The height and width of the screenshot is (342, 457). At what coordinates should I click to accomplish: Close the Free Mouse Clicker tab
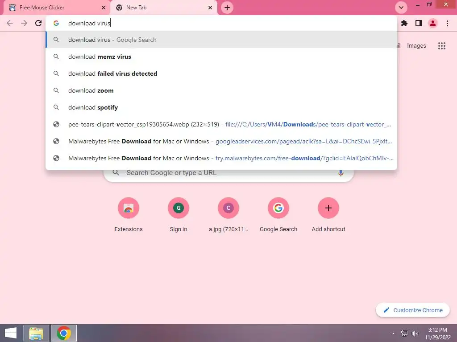tap(104, 8)
